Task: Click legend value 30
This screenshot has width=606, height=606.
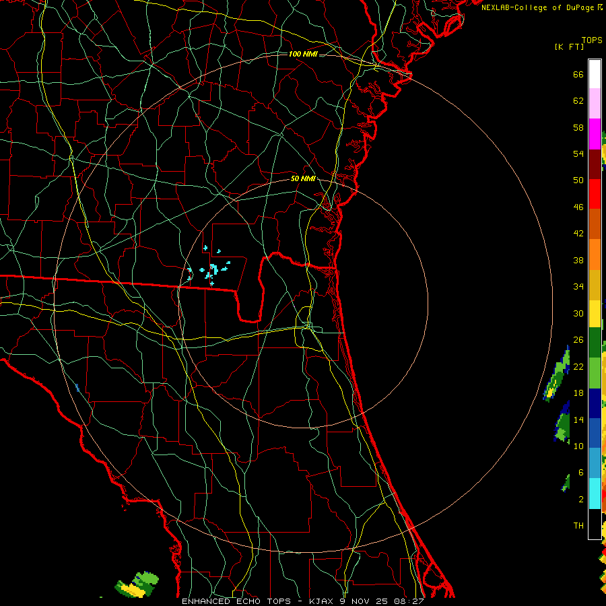Action: pyautogui.click(x=578, y=313)
